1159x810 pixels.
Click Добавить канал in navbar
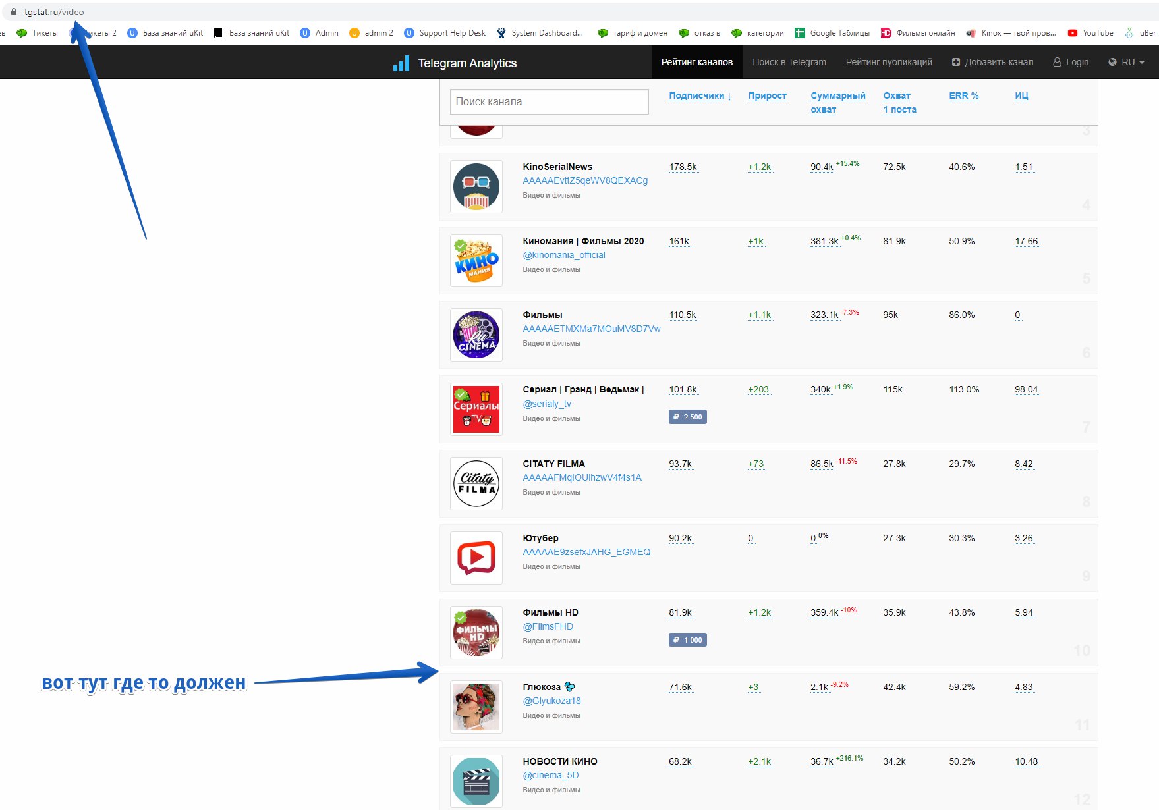click(x=992, y=62)
